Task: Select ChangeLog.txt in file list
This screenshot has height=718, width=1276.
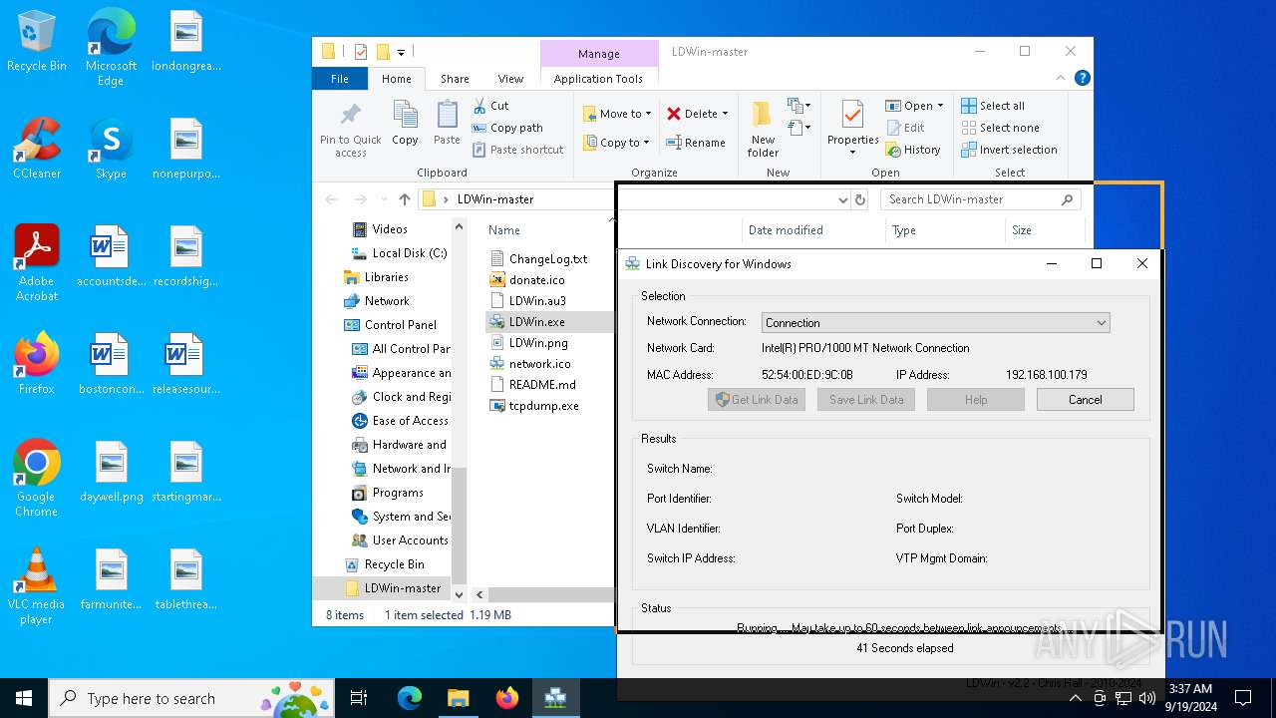Action: [547, 259]
